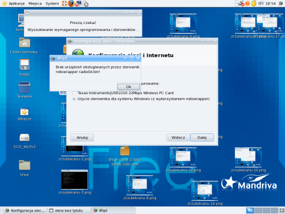Click the tray icon right of the clock
The image size is (285, 214).
(x=280, y=3)
